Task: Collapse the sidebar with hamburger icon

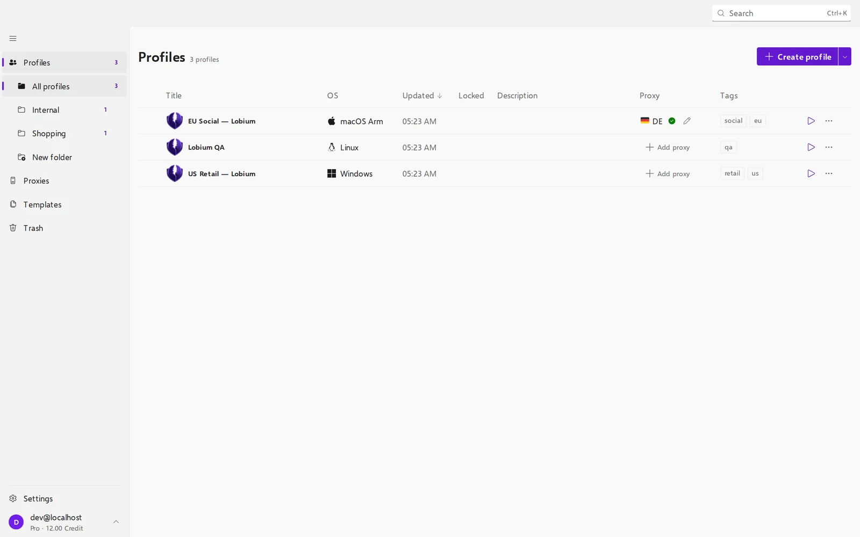Action: point(13,39)
